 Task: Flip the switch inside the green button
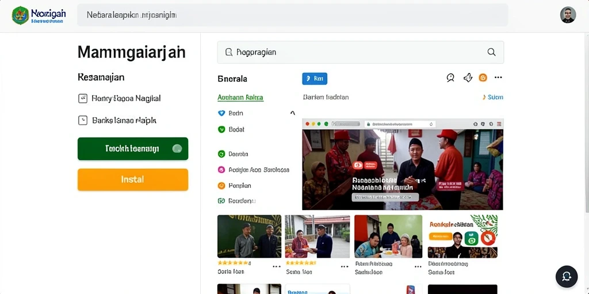point(177,149)
